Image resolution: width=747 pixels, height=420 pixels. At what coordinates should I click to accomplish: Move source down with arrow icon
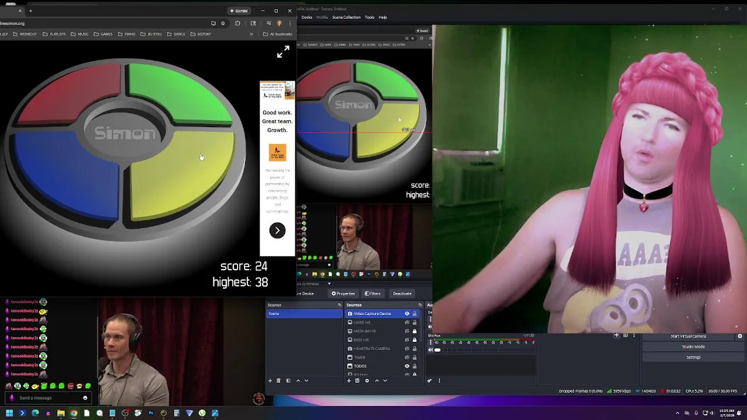[385, 380]
